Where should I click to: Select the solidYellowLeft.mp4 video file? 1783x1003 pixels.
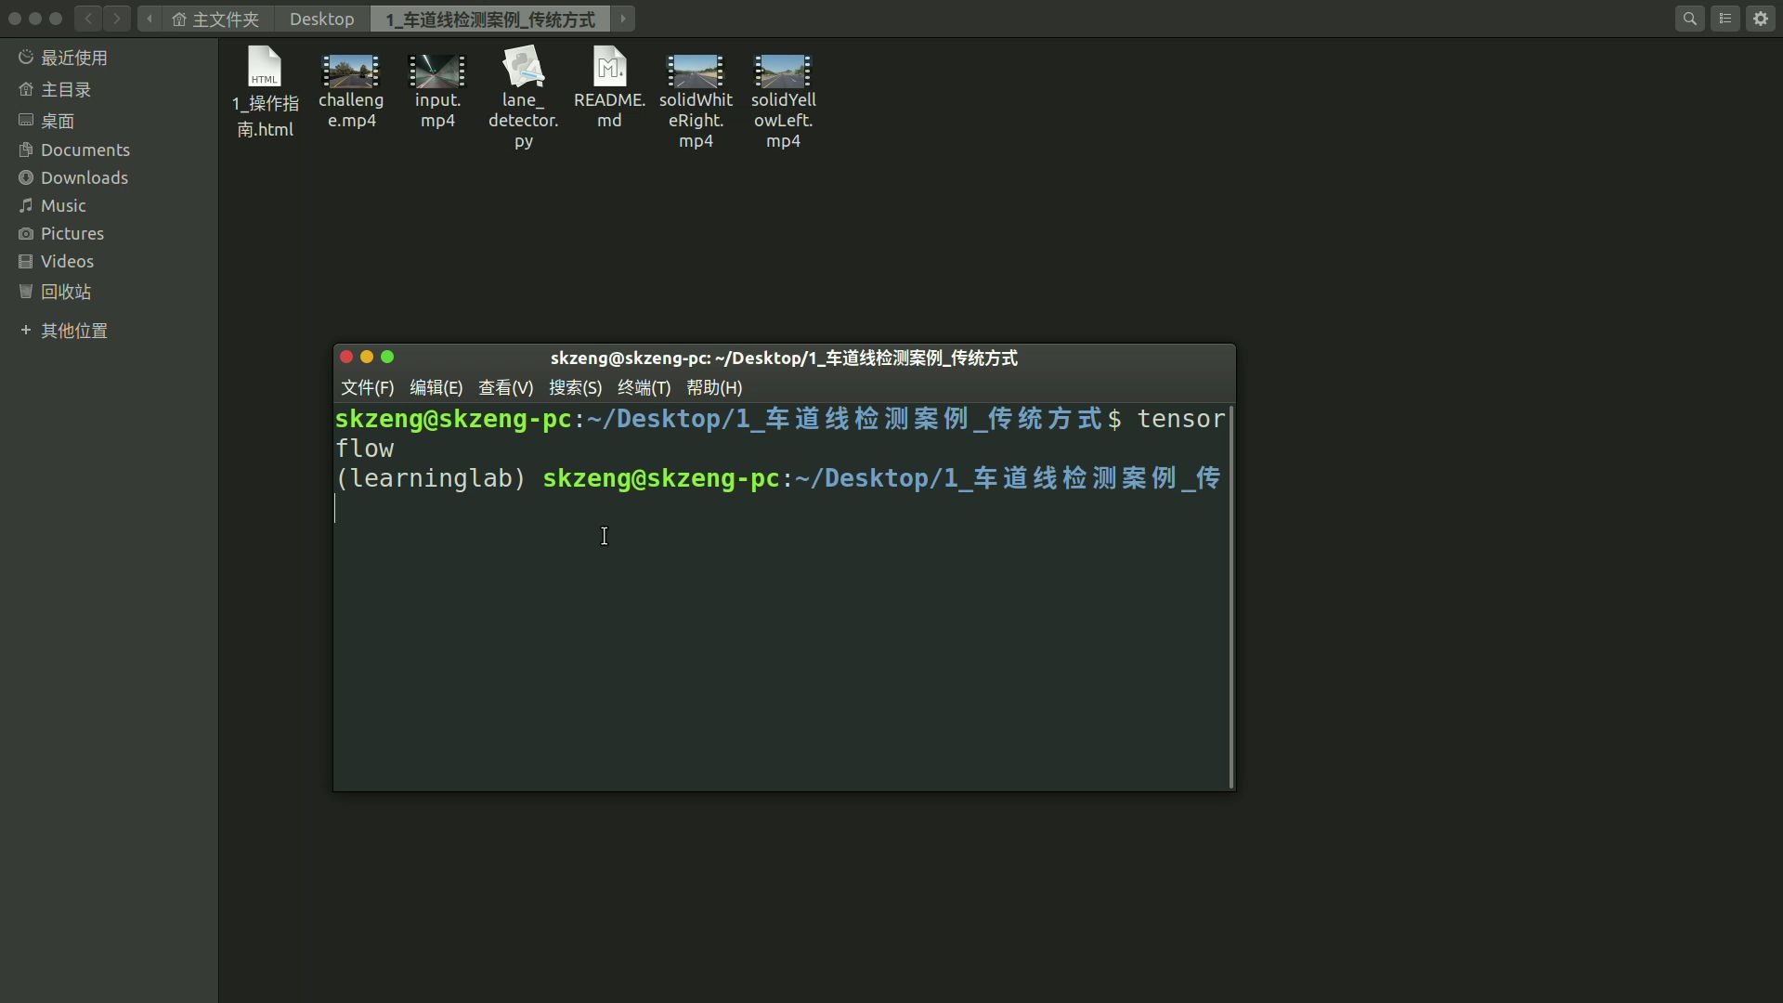click(783, 100)
